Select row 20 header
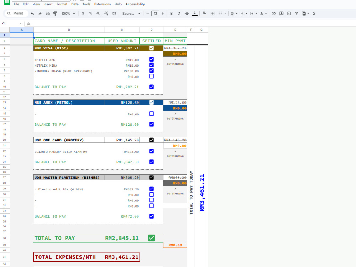Viewport: 356px width, 267px height. tap(5, 140)
